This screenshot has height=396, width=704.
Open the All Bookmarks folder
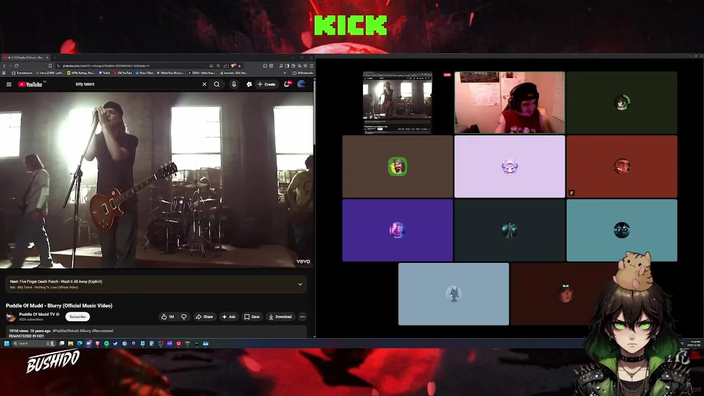coord(303,73)
